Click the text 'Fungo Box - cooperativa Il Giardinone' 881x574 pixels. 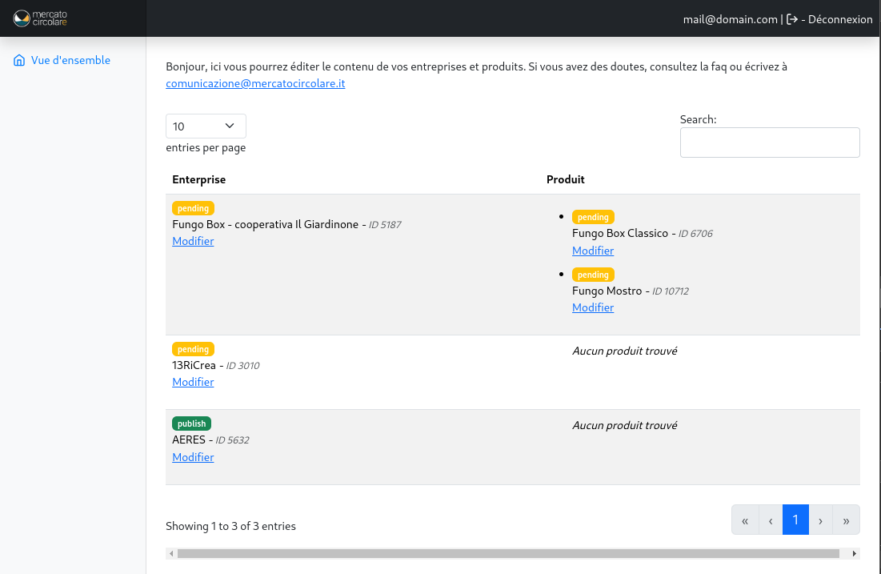(265, 224)
